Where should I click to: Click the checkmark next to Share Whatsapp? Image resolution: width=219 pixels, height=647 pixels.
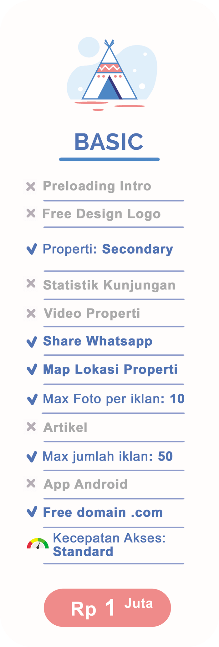[x=32, y=342]
